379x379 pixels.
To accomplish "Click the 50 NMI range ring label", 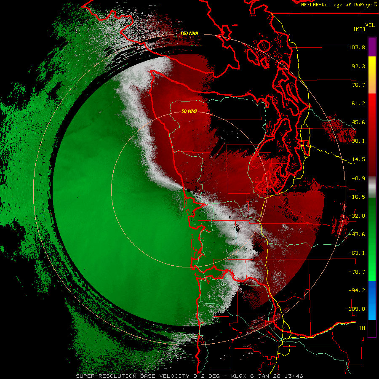I will tap(189, 111).
